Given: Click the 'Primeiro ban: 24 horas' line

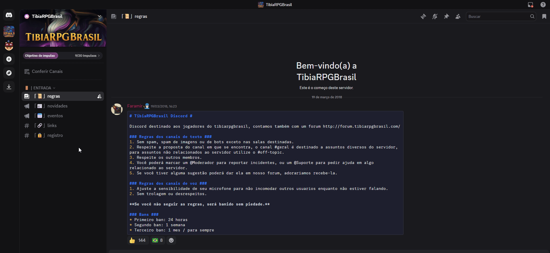Looking at the screenshot, I should click(159, 220).
